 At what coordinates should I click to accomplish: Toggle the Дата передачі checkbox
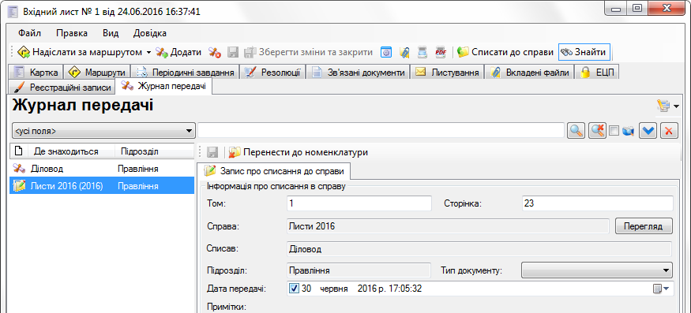(x=295, y=289)
